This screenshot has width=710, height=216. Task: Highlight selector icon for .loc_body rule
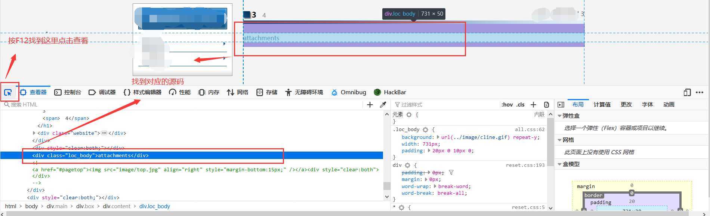[x=425, y=130]
